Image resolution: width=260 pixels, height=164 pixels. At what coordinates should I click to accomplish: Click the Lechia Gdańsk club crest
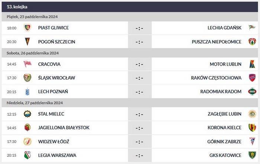(252, 28)
